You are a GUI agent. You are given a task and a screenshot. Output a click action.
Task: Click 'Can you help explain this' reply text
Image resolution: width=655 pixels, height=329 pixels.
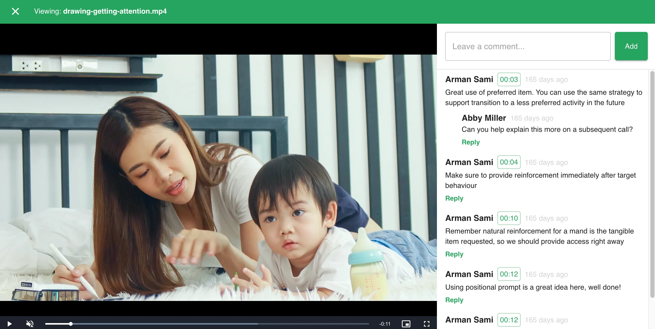[x=547, y=129]
